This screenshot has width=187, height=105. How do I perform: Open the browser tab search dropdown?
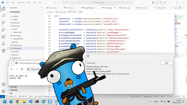(x=11, y=63)
